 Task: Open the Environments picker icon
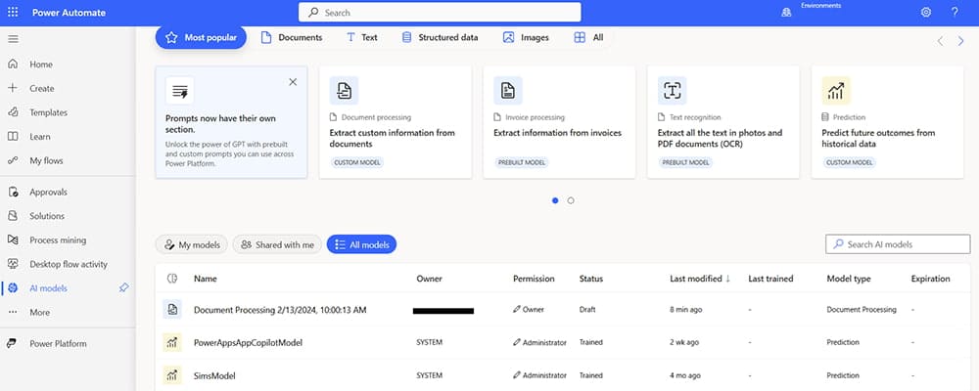click(x=786, y=13)
